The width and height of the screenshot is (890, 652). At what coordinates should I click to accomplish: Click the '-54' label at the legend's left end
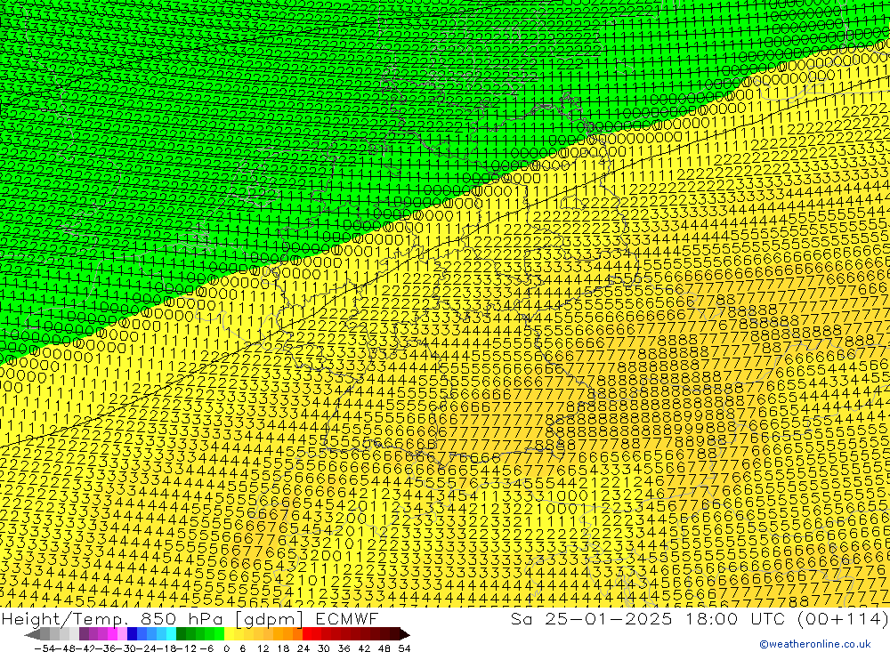pos(44,648)
